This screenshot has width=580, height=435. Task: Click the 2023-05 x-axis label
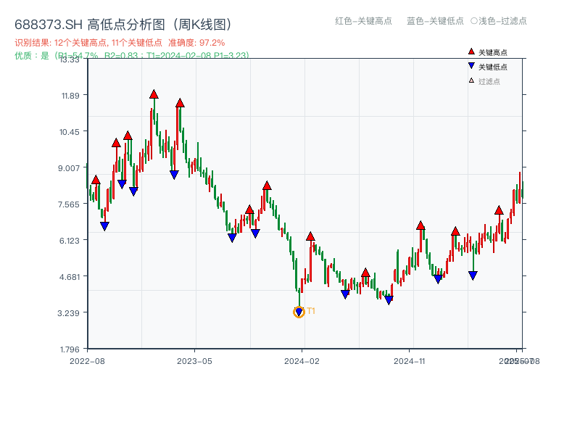194,361
